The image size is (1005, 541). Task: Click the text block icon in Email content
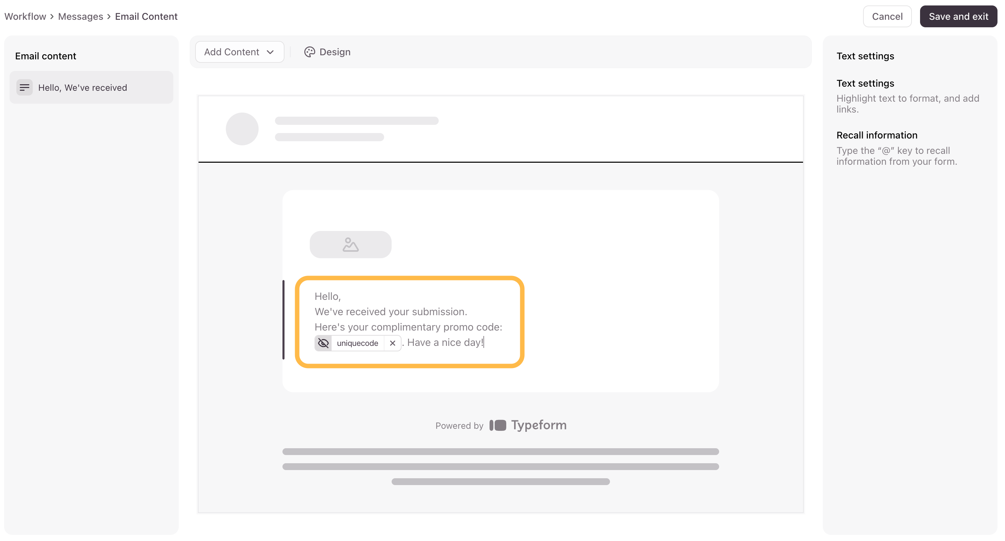pyautogui.click(x=24, y=87)
